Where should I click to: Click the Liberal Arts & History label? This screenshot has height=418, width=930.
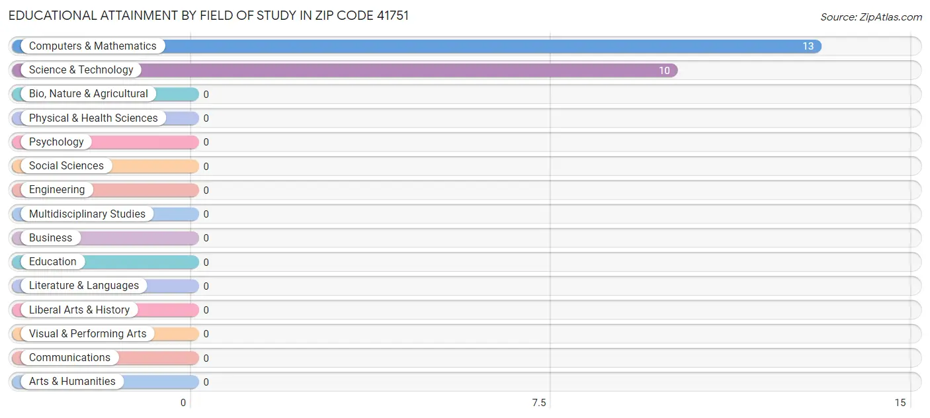(x=79, y=310)
